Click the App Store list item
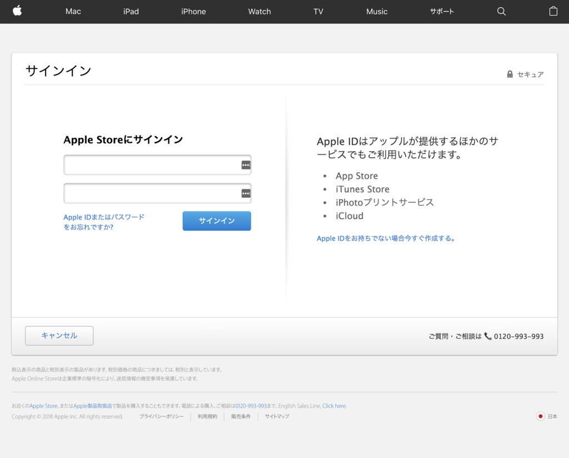The width and height of the screenshot is (569, 458). 357,176
